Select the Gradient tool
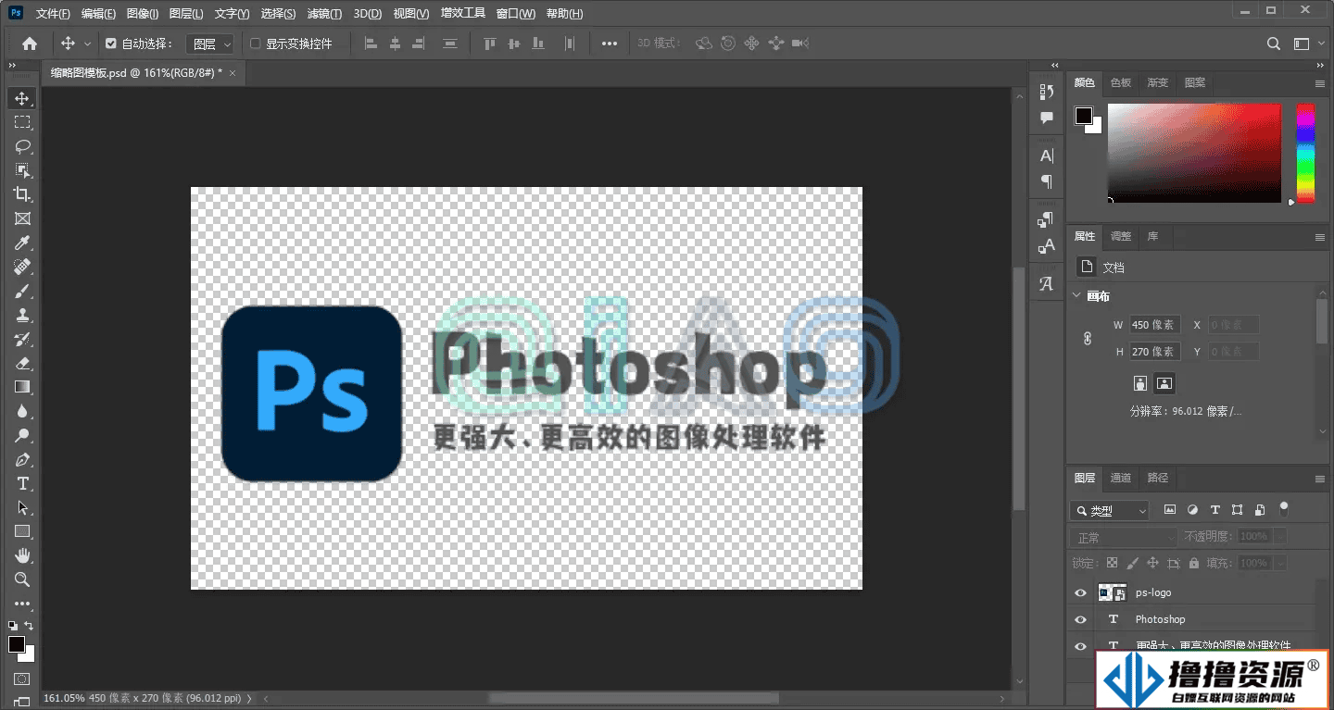1334x710 pixels. pyautogui.click(x=22, y=387)
